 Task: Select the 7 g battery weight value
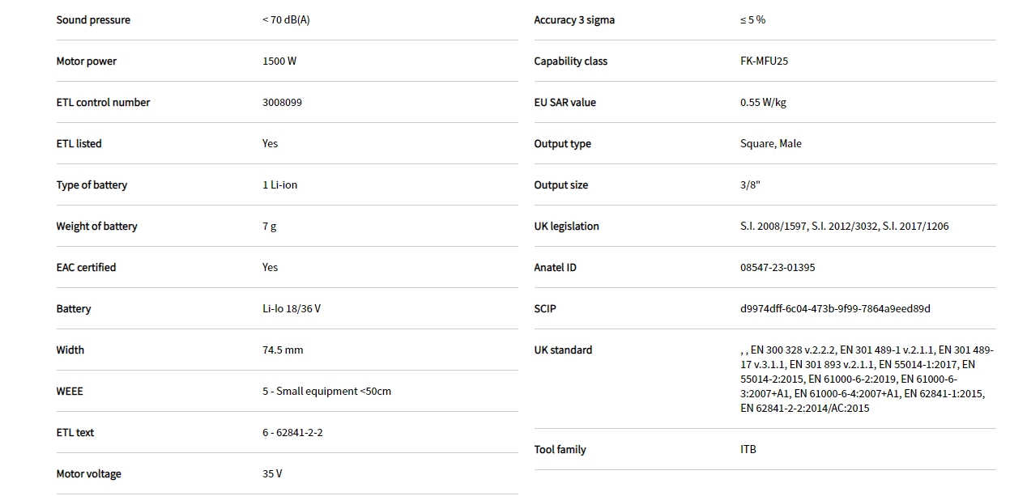click(270, 227)
